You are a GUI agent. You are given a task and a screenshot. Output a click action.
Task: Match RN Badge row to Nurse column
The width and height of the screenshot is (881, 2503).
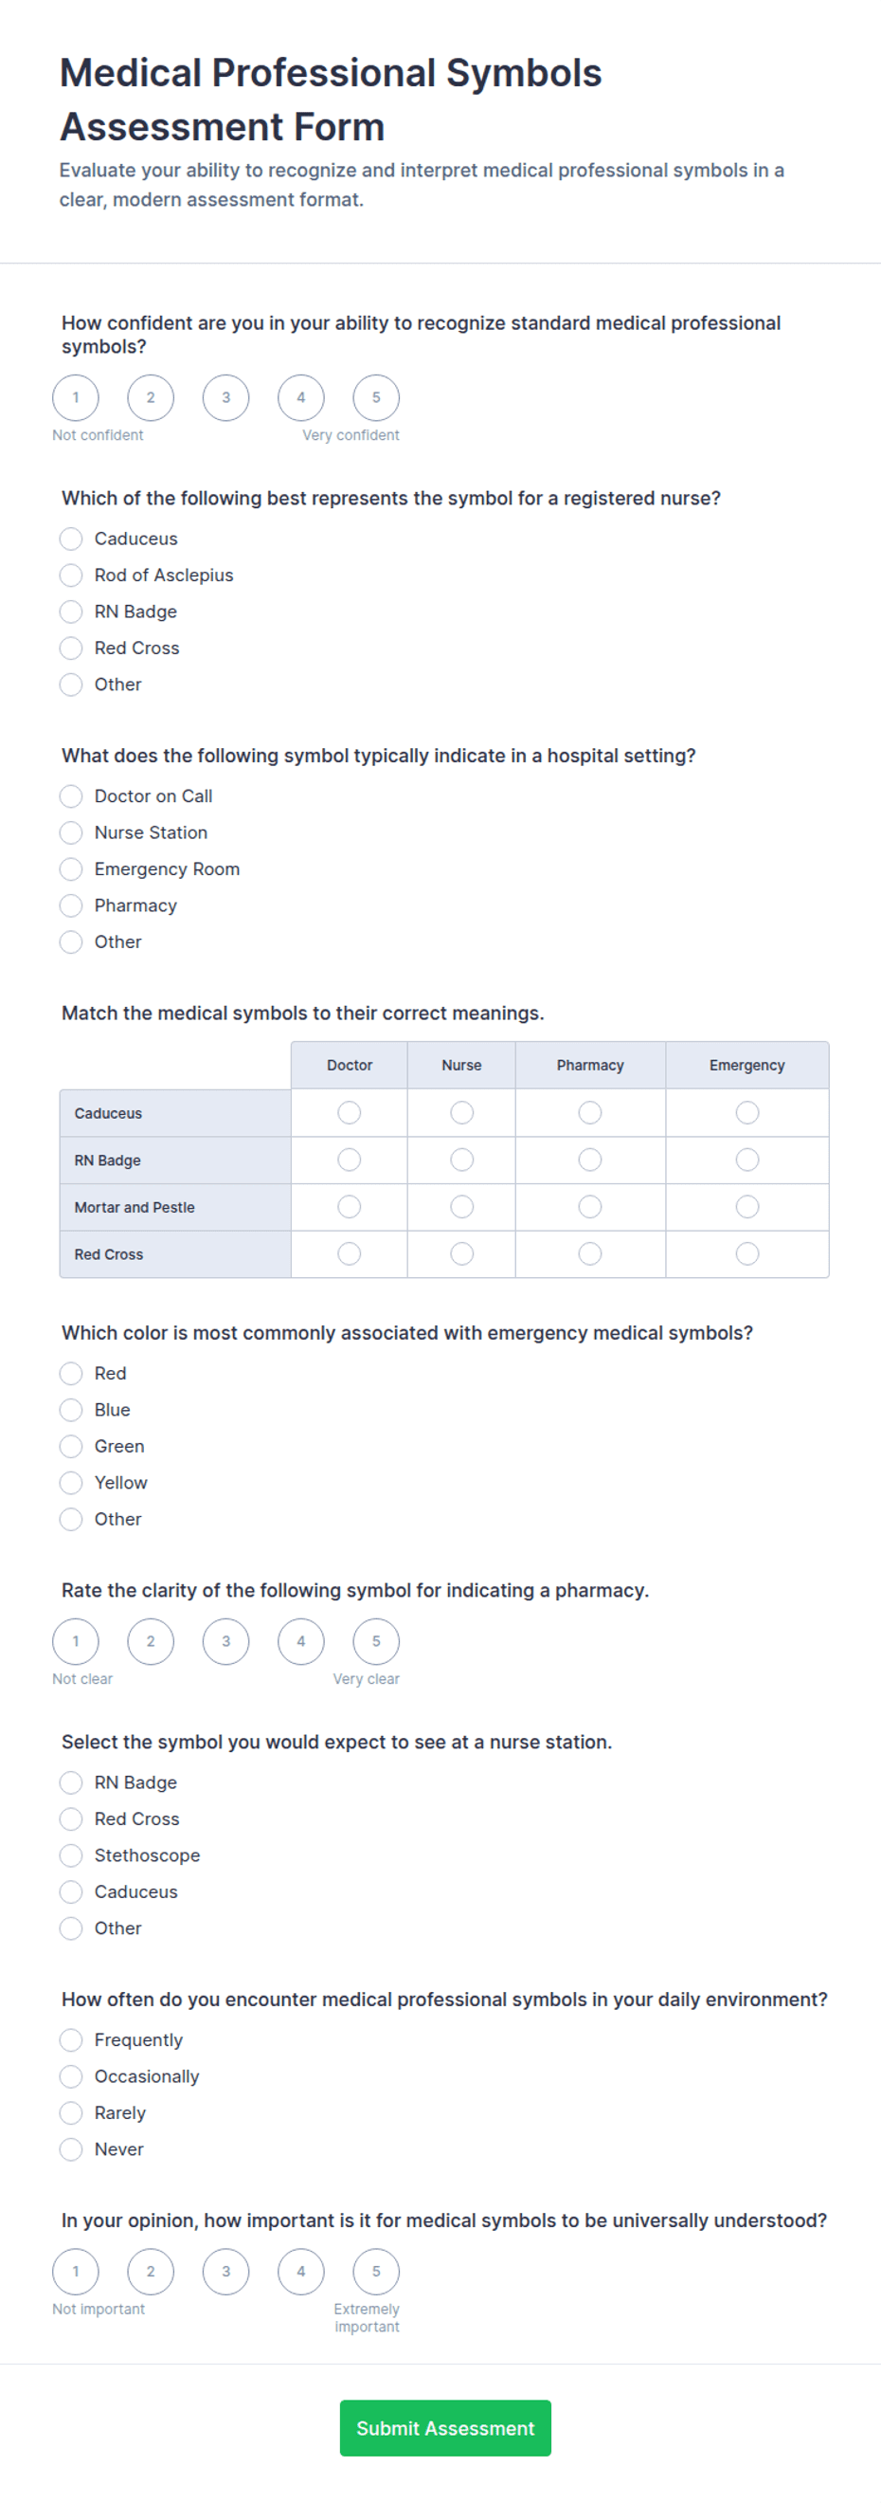462,1160
